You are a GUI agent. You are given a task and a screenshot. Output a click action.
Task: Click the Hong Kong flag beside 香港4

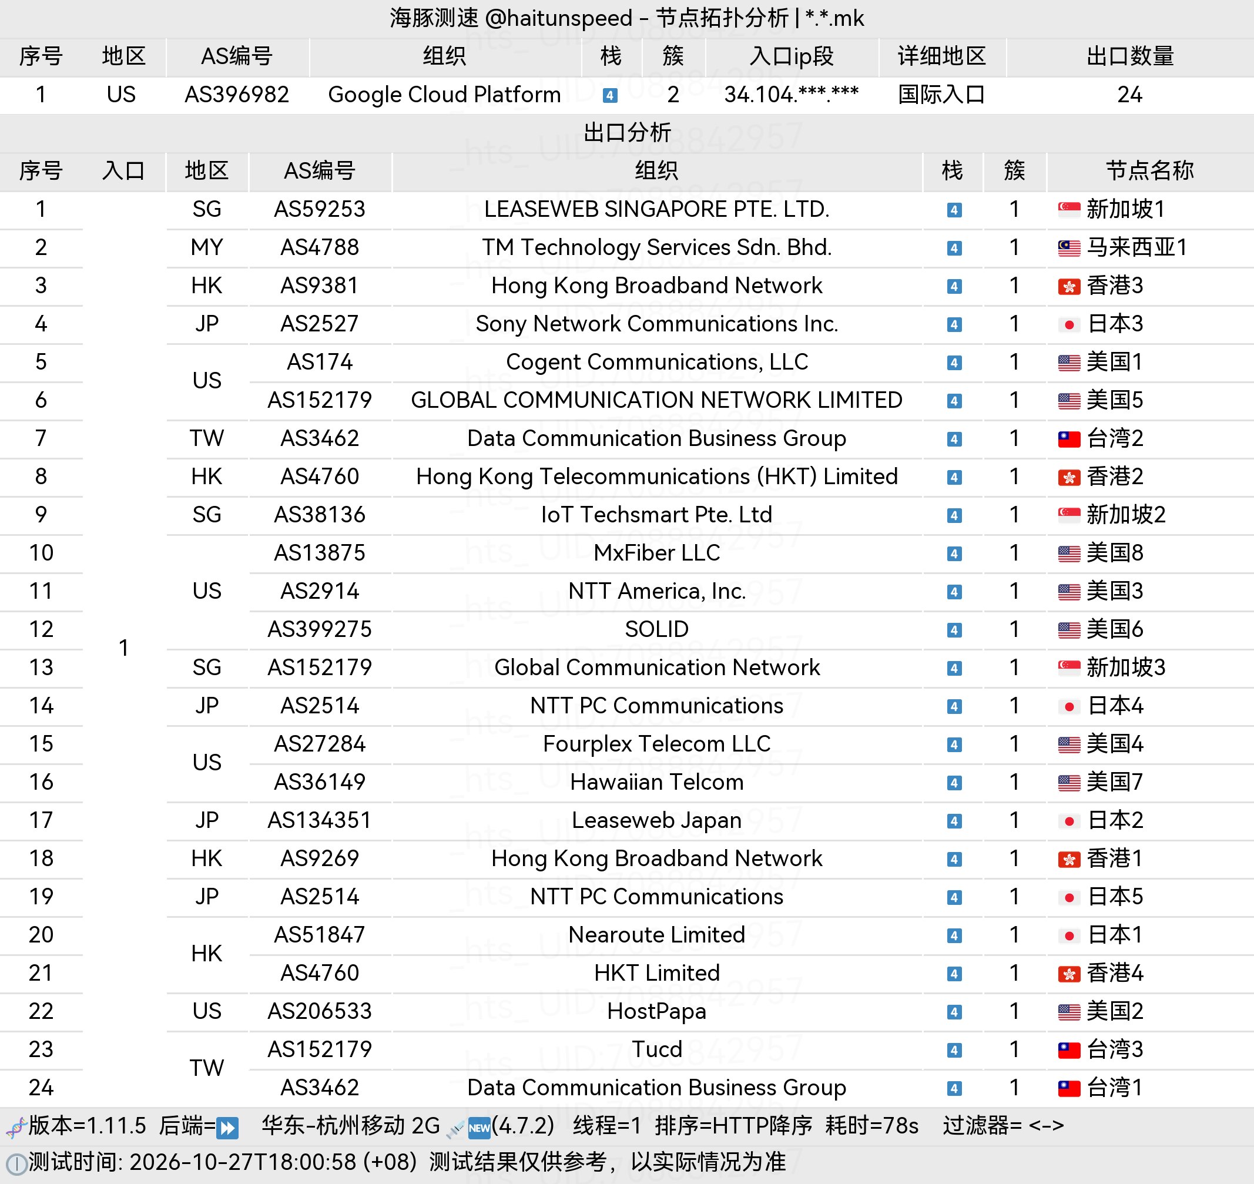[x=1068, y=974]
